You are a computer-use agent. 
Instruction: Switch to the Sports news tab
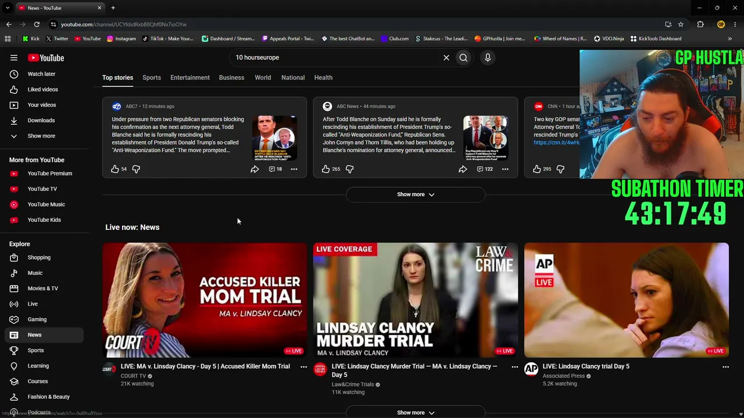(x=152, y=78)
